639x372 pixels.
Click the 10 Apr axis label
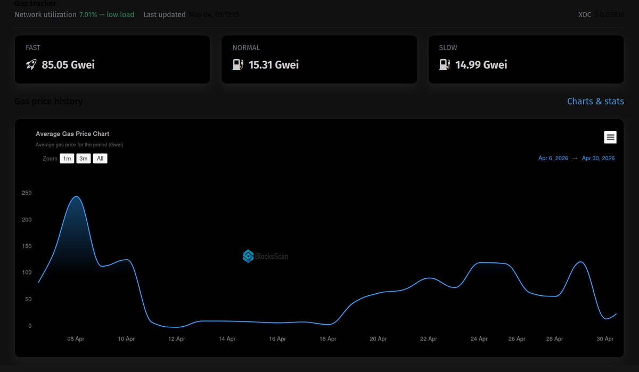point(126,338)
